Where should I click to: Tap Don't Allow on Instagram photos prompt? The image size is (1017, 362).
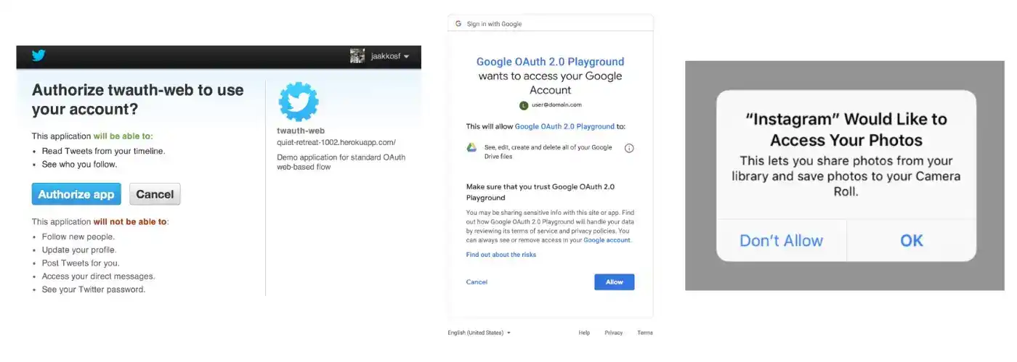tap(782, 241)
